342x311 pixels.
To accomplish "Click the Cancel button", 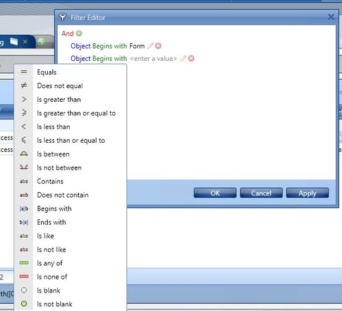I will point(261,193).
